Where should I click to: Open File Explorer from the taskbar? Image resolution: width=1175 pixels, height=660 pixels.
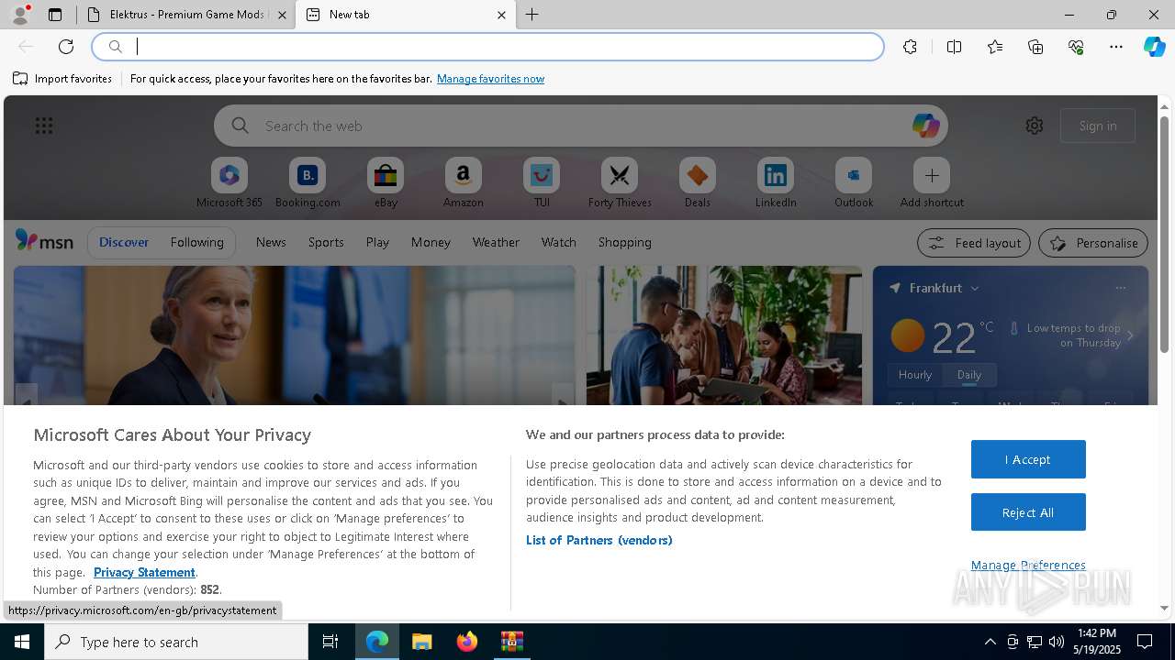coord(421,642)
